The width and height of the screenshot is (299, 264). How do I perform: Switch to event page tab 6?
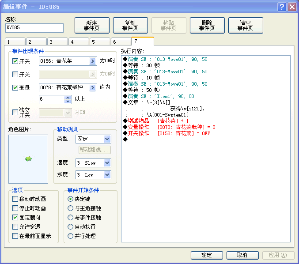[x=121, y=42]
